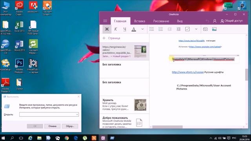This screenshot has height=141, width=251.
Task: Open the Icecream Media desktop shortcut
Action: point(33,47)
